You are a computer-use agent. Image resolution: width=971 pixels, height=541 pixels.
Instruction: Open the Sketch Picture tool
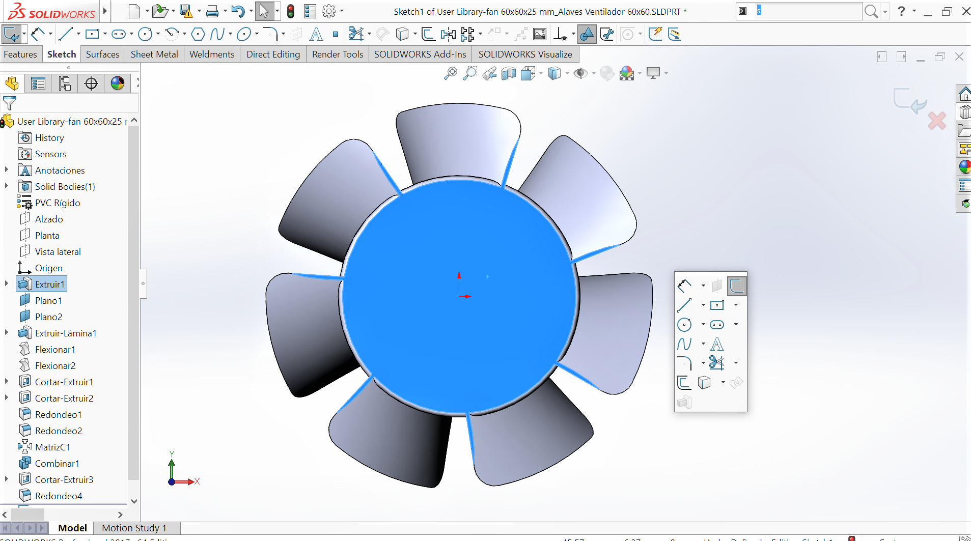tap(539, 34)
